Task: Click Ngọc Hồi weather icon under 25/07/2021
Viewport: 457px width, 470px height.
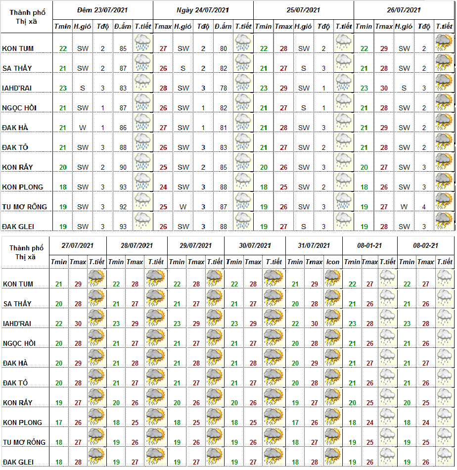Action: (x=344, y=102)
